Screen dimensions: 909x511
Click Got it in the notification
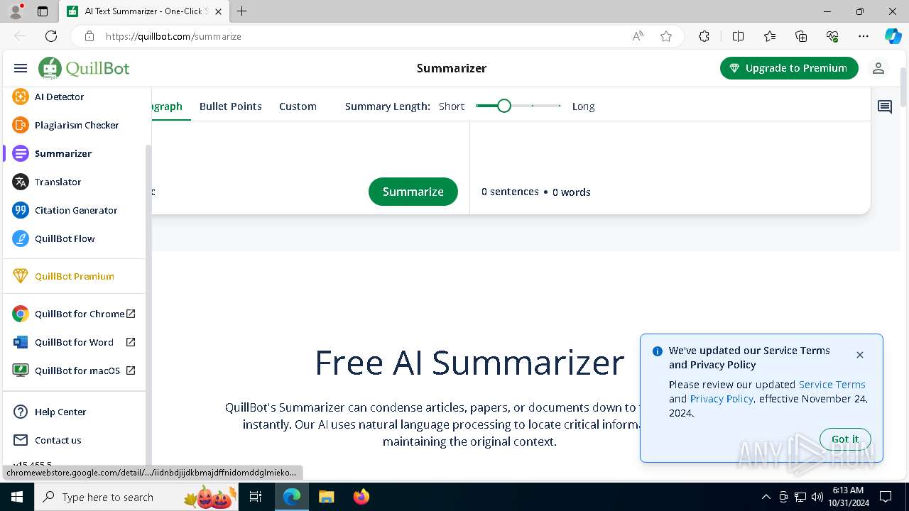pos(845,439)
